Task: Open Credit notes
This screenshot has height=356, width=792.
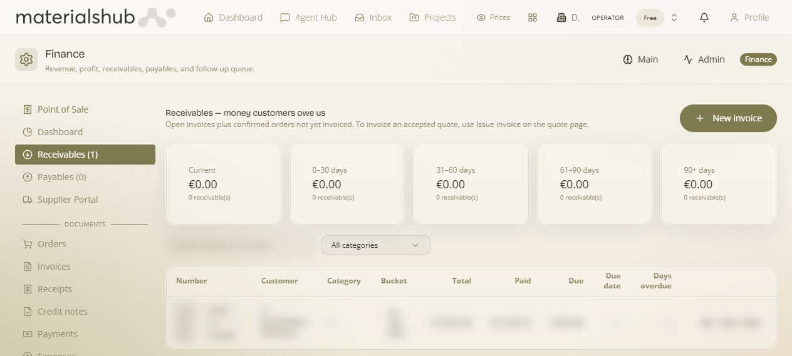Action: click(x=85, y=312)
